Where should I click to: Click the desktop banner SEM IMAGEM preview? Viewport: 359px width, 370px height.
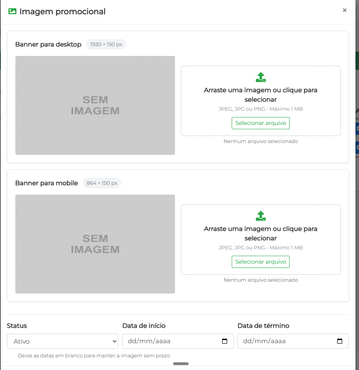click(x=95, y=106)
